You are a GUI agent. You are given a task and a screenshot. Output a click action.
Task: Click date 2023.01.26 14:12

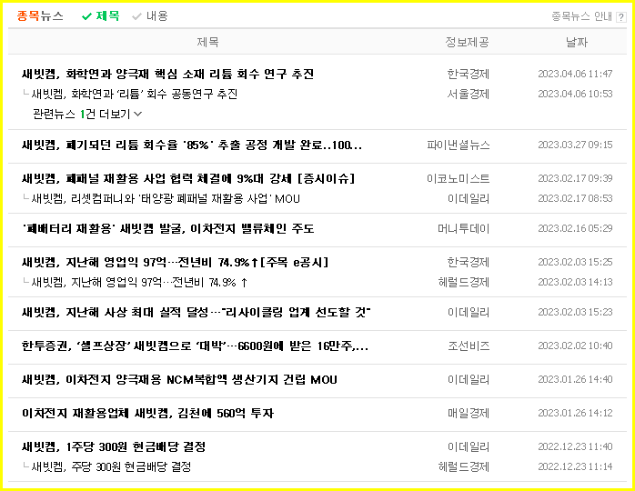click(x=575, y=414)
